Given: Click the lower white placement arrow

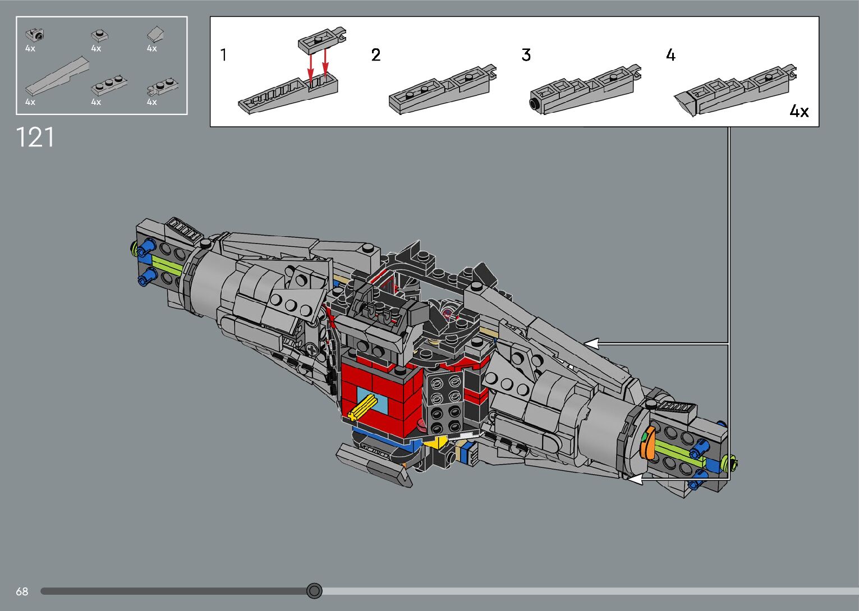Looking at the screenshot, I should pyautogui.click(x=635, y=479).
